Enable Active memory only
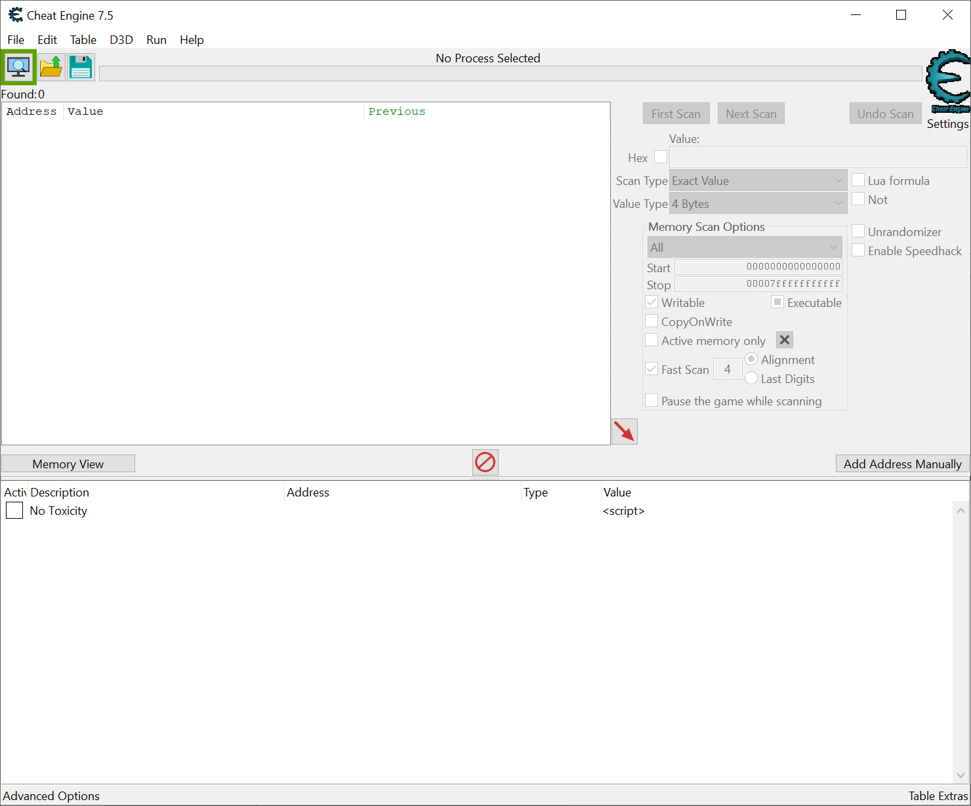The width and height of the screenshot is (971, 806). coord(651,340)
